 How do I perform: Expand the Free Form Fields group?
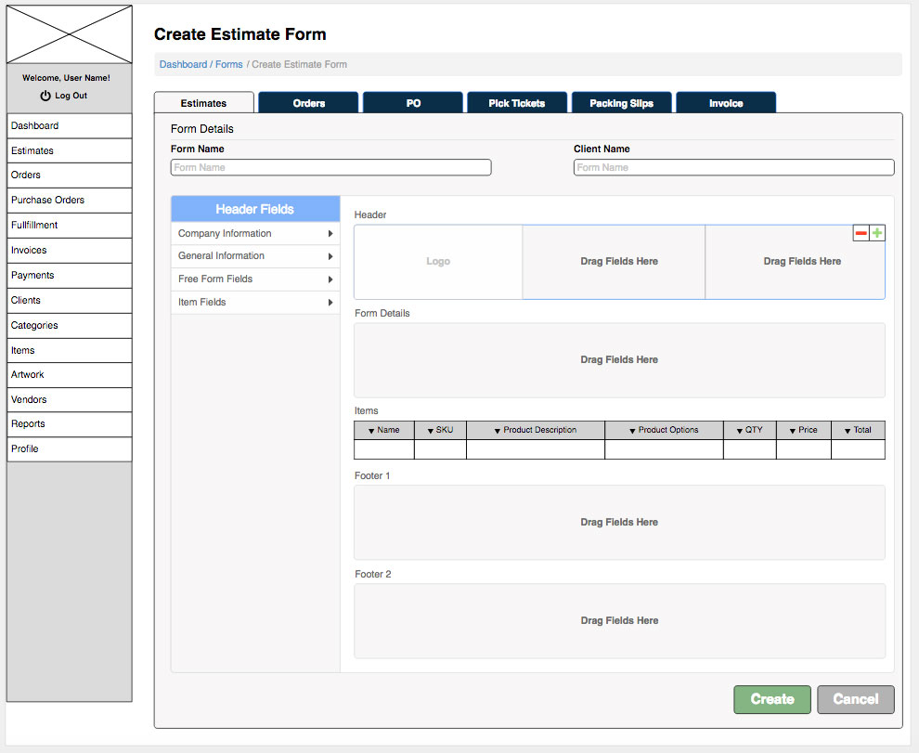pyautogui.click(x=330, y=279)
